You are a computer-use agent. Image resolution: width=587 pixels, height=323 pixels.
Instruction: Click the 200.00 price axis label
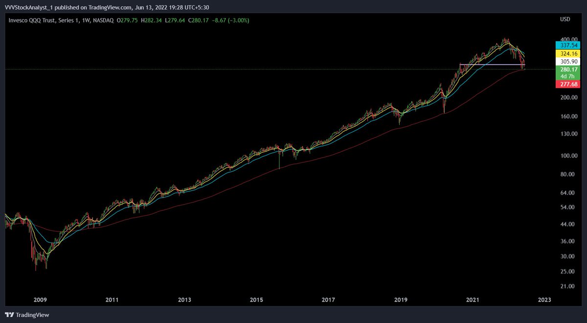pyautogui.click(x=568, y=97)
